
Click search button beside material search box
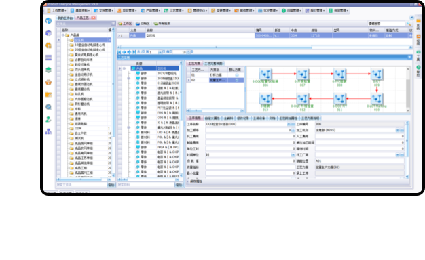(179, 185)
